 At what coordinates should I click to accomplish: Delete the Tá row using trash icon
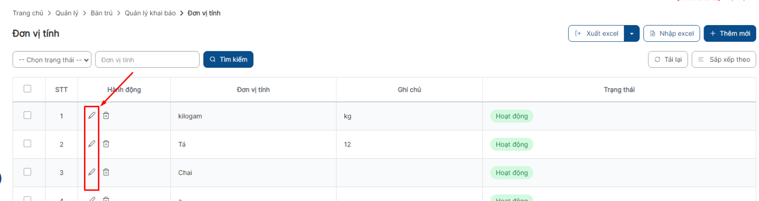(x=106, y=144)
